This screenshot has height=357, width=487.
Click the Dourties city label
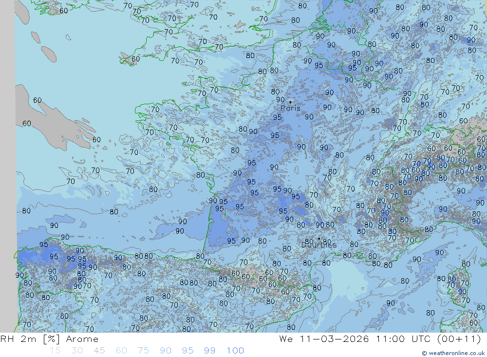(319, 245)
